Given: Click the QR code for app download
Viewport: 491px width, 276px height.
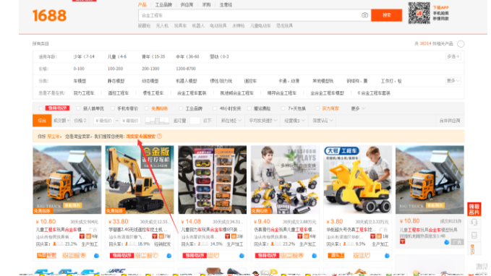Looking at the screenshot, I should pyautogui.click(x=419, y=13).
